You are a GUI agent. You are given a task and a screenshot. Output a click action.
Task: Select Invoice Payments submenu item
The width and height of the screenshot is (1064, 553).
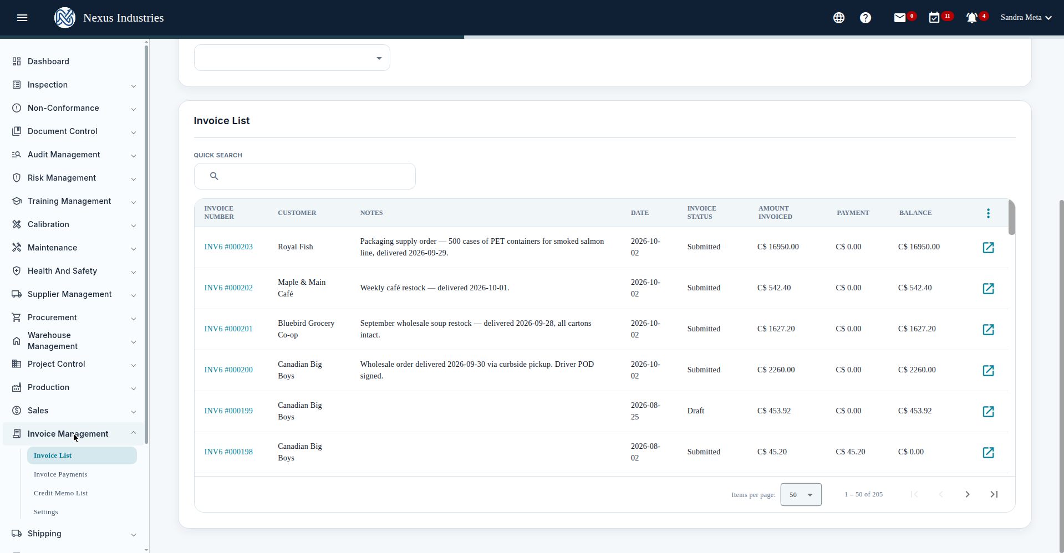pos(60,474)
